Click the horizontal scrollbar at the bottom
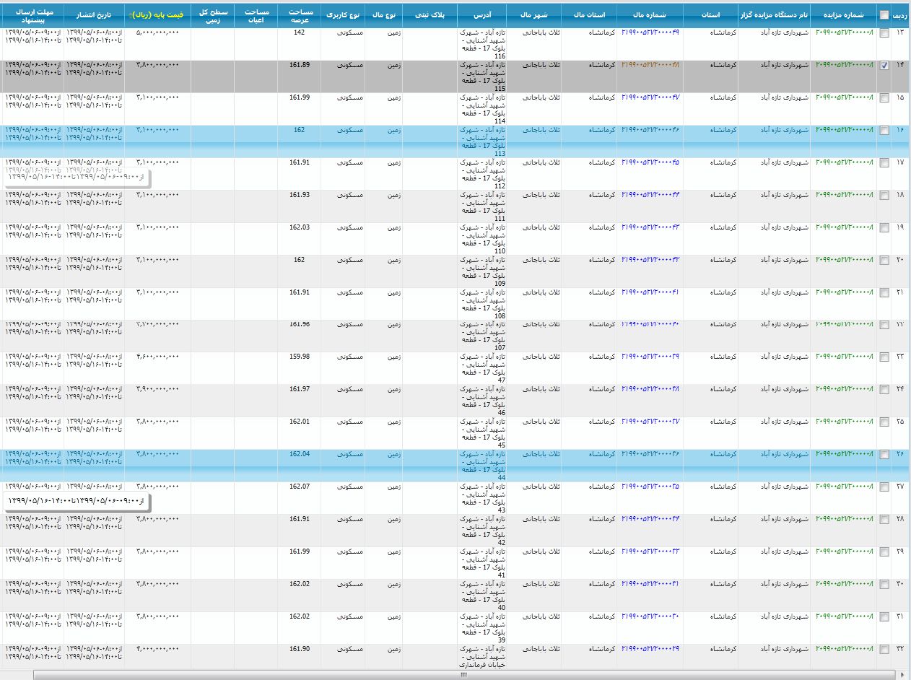911x680 pixels. click(x=462, y=675)
